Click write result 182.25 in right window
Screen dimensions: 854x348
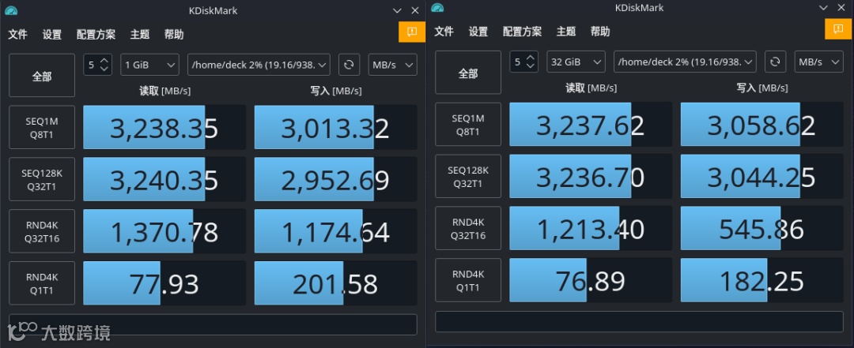(762, 280)
